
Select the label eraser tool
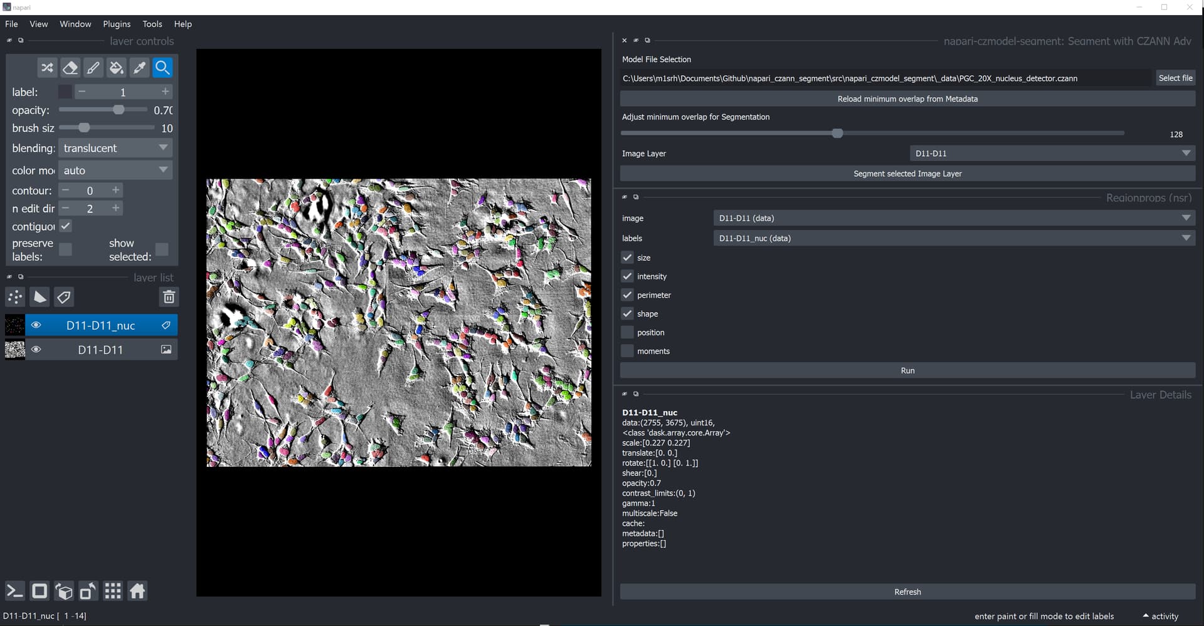click(70, 68)
